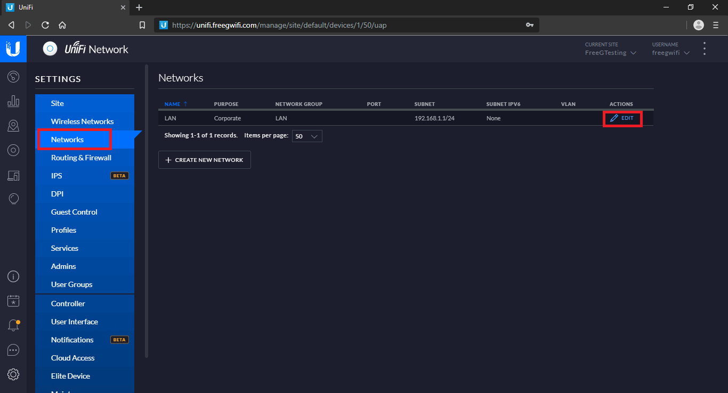
Task: Sort table by Name column
Action: click(x=176, y=104)
